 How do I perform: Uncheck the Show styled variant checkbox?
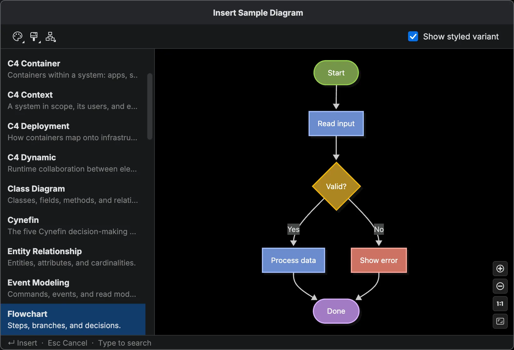tap(413, 37)
